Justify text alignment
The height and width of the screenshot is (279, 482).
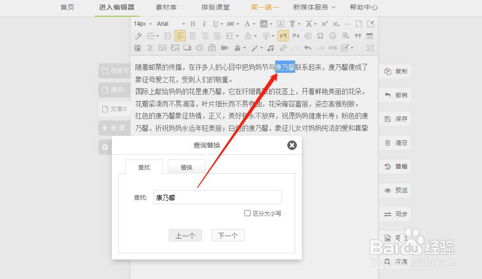(x=217, y=36)
